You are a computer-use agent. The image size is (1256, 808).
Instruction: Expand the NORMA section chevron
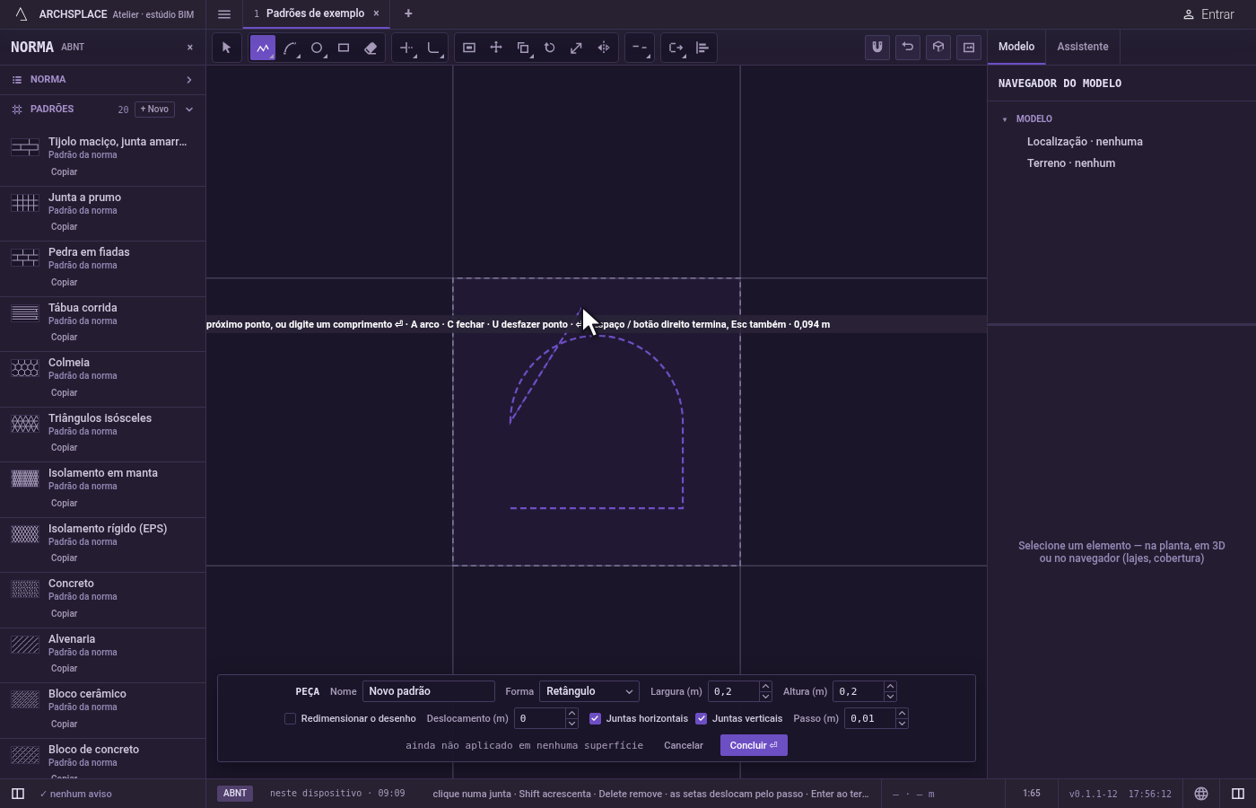pyautogui.click(x=188, y=80)
